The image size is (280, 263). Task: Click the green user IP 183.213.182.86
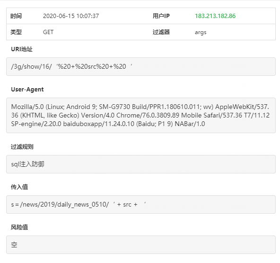(215, 16)
